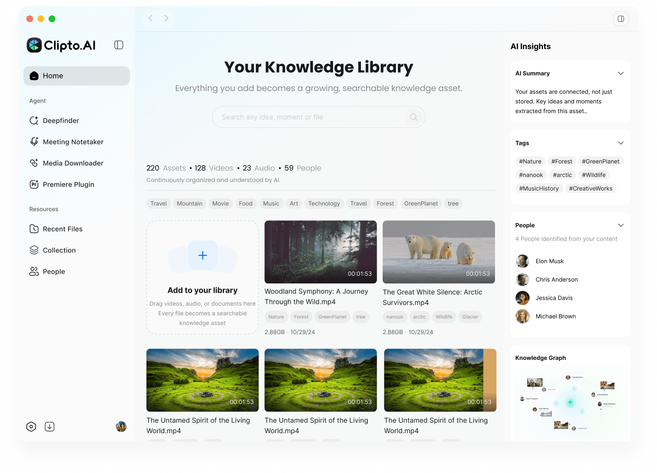Toggle the right panel using top-right icon
Image resolution: width=657 pixels, height=473 pixels.
coord(621,19)
